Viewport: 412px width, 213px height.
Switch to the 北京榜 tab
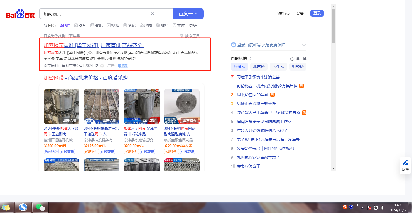(259, 67)
